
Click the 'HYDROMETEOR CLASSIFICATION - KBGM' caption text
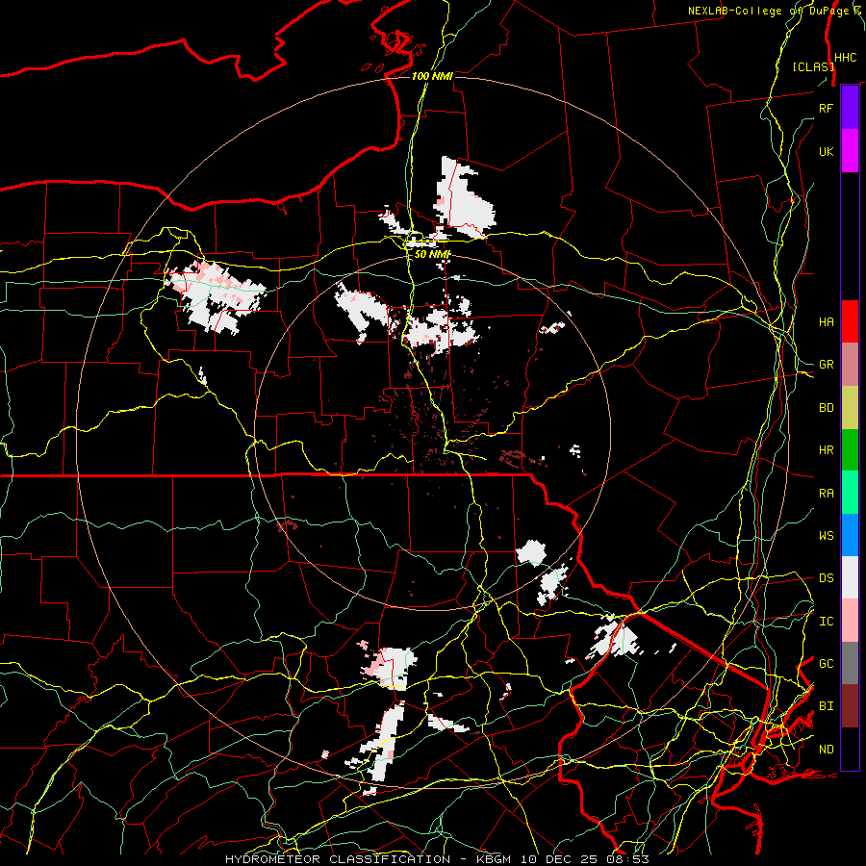(x=371, y=859)
